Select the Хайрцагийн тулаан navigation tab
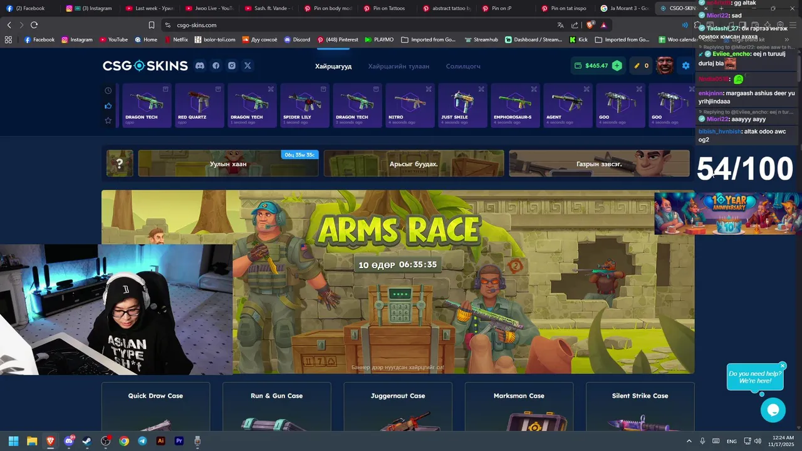This screenshot has width=802, height=451. (398, 66)
